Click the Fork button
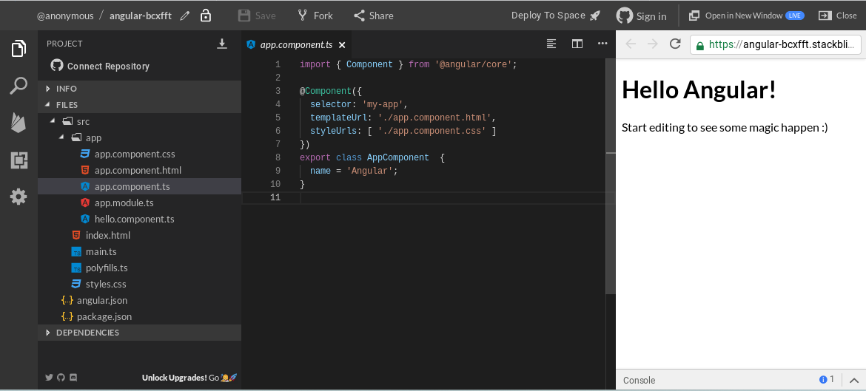 315,16
